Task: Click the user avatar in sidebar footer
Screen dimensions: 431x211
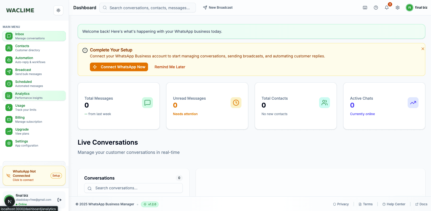Action: pos(10,201)
